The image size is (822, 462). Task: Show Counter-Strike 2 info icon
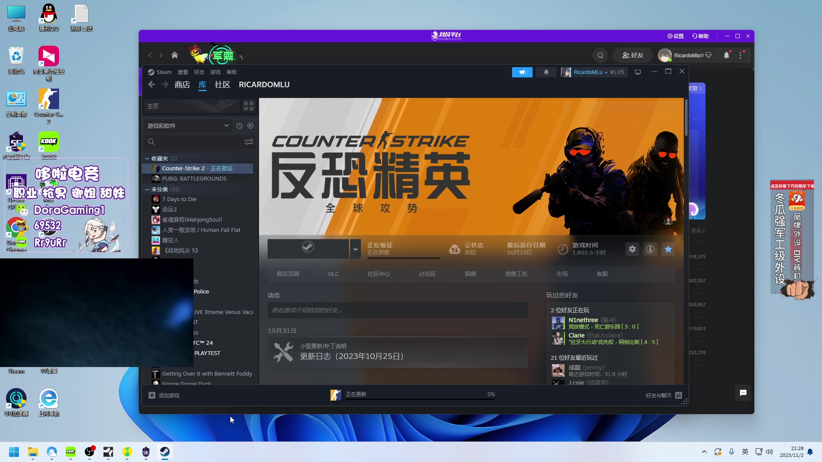pyautogui.click(x=650, y=249)
